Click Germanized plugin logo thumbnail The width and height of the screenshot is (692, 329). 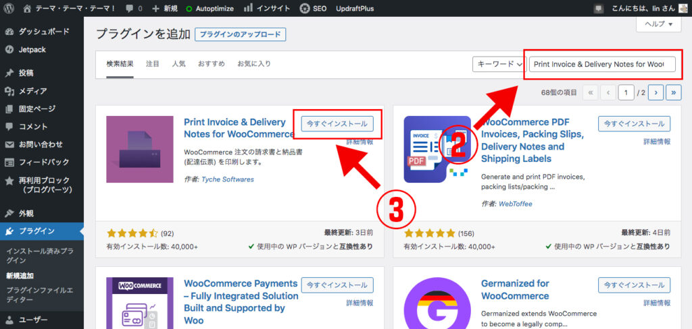437,303
